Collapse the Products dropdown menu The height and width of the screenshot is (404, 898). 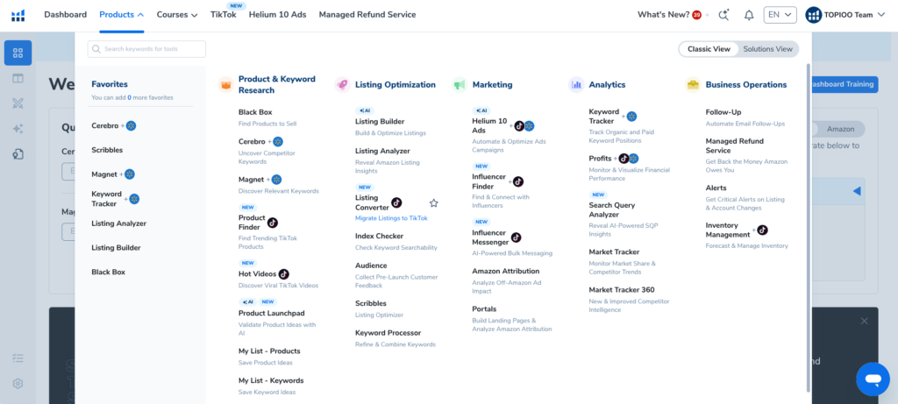tap(121, 15)
